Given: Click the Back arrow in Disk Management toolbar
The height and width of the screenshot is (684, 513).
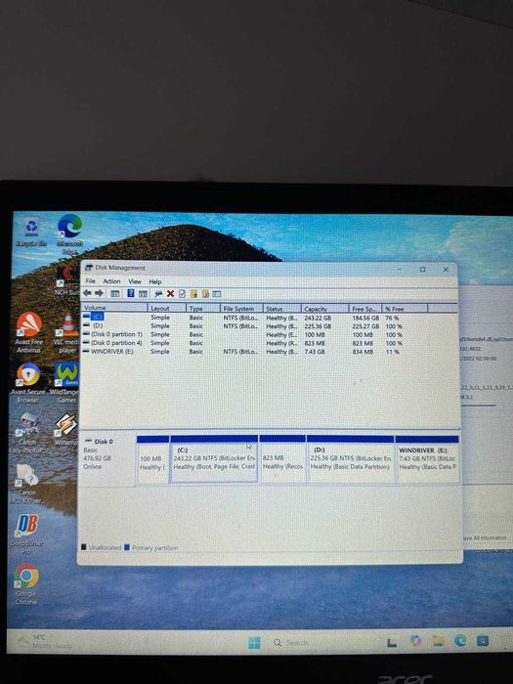Looking at the screenshot, I should coord(87,293).
